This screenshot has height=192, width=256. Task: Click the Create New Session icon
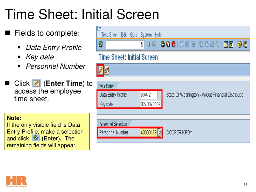(226, 44)
